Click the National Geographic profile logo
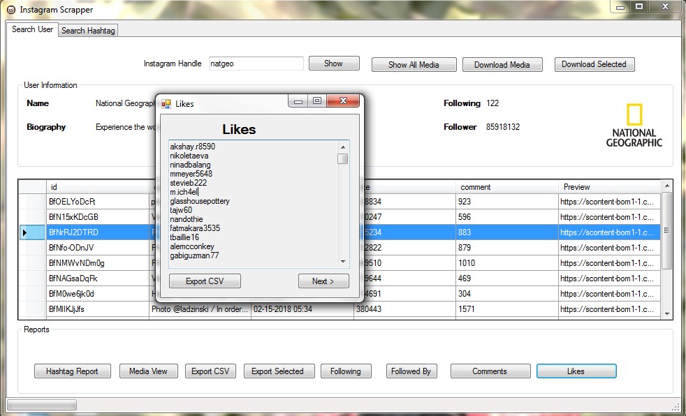The width and height of the screenshot is (686, 416). [634, 126]
